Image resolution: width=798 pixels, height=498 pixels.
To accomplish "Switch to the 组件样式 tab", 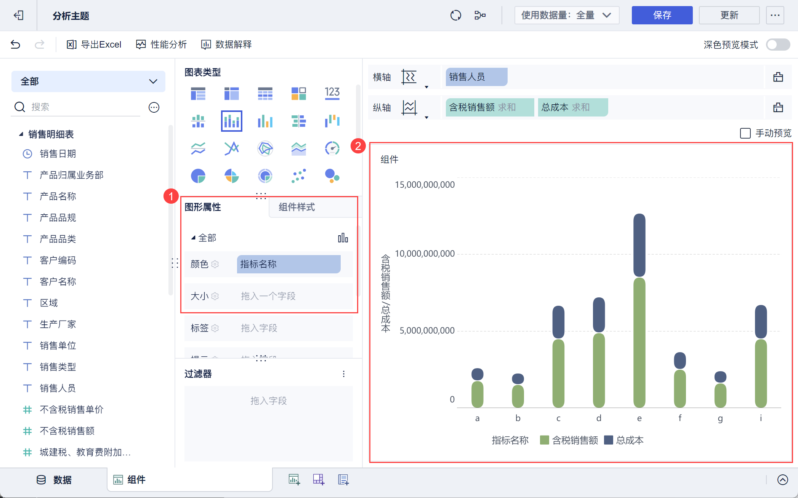I will point(296,207).
